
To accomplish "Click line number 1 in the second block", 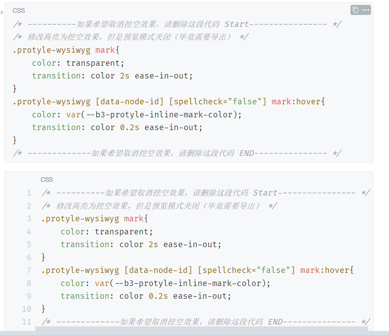I will pos(29,193).
